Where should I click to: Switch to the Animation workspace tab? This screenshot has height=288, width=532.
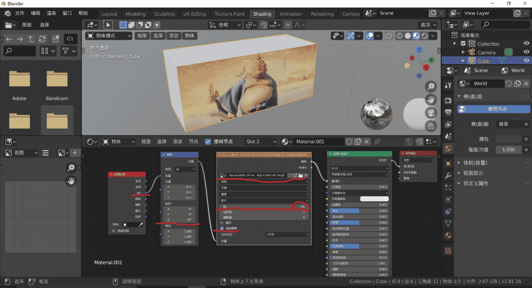pos(291,14)
